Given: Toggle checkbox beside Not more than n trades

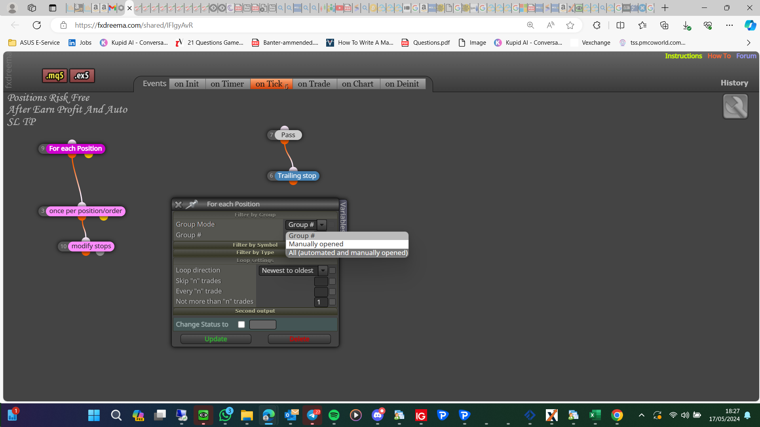Looking at the screenshot, I should tap(332, 302).
